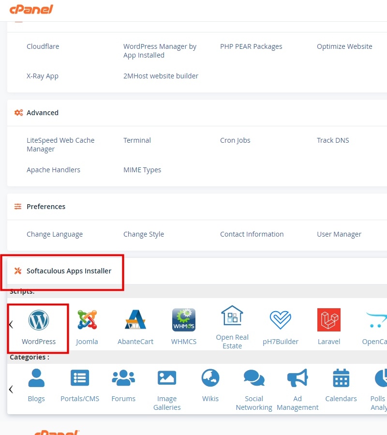Collapse the Advanced section header
This screenshot has height=435, width=387.
point(43,113)
